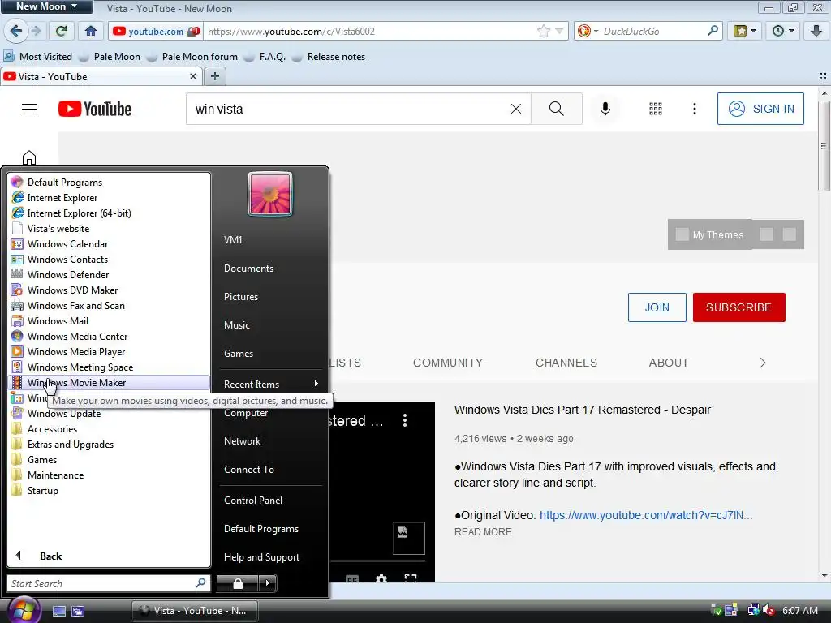Open Windows DVD Maker entry
831x623 pixels.
[x=110, y=290]
